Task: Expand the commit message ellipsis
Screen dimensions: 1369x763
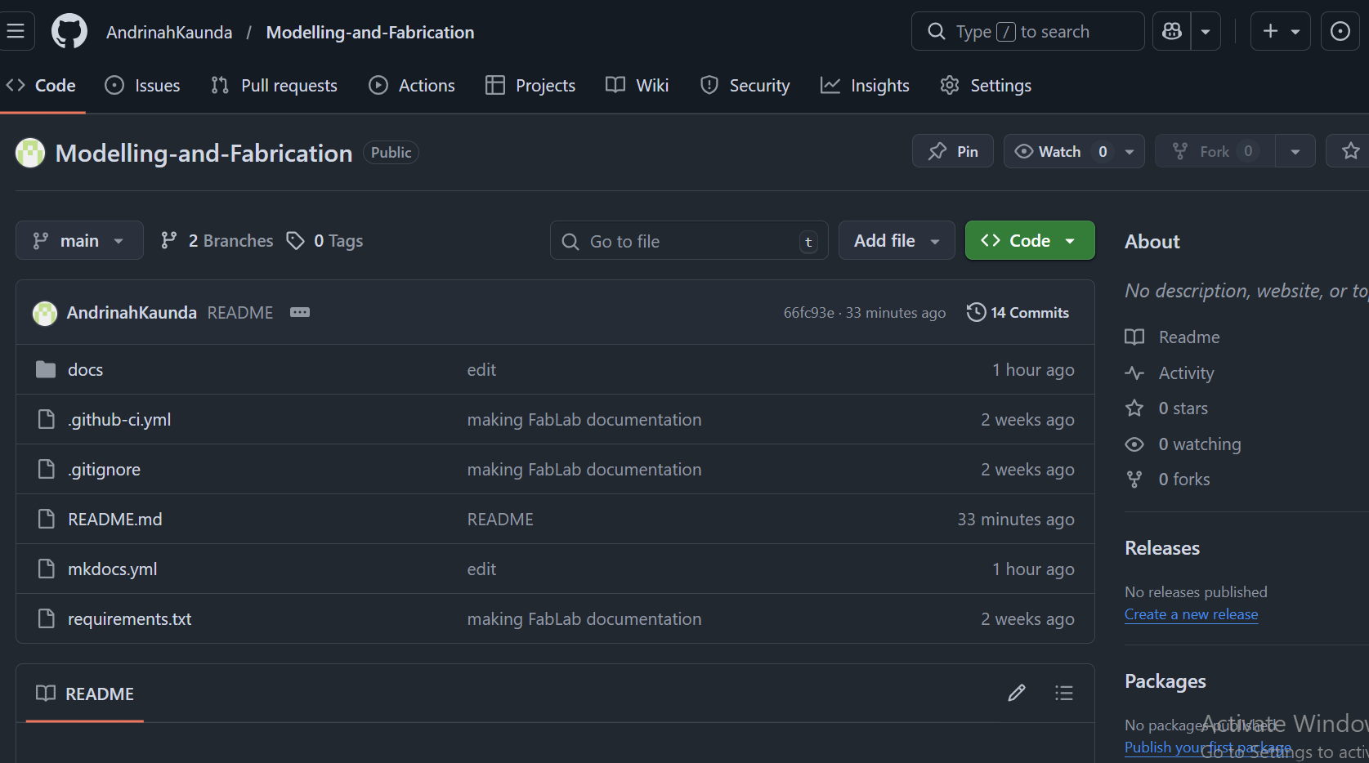Action: (300, 313)
